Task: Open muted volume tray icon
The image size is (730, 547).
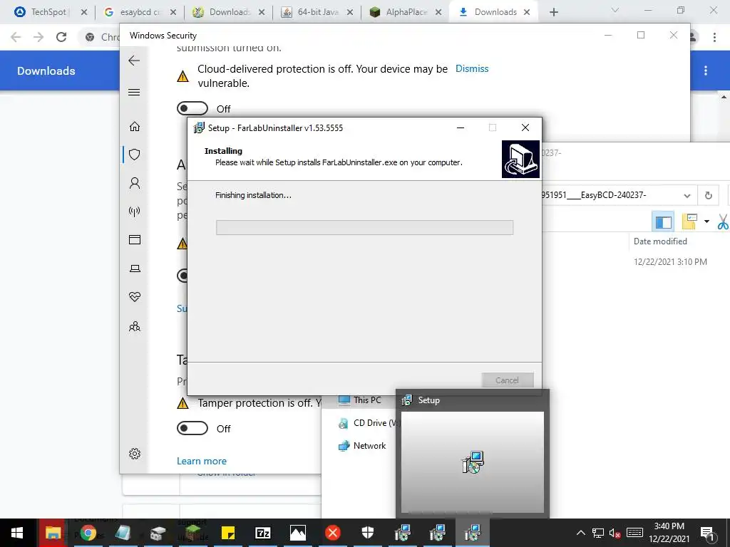Action: pyautogui.click(x=615, y=533)
